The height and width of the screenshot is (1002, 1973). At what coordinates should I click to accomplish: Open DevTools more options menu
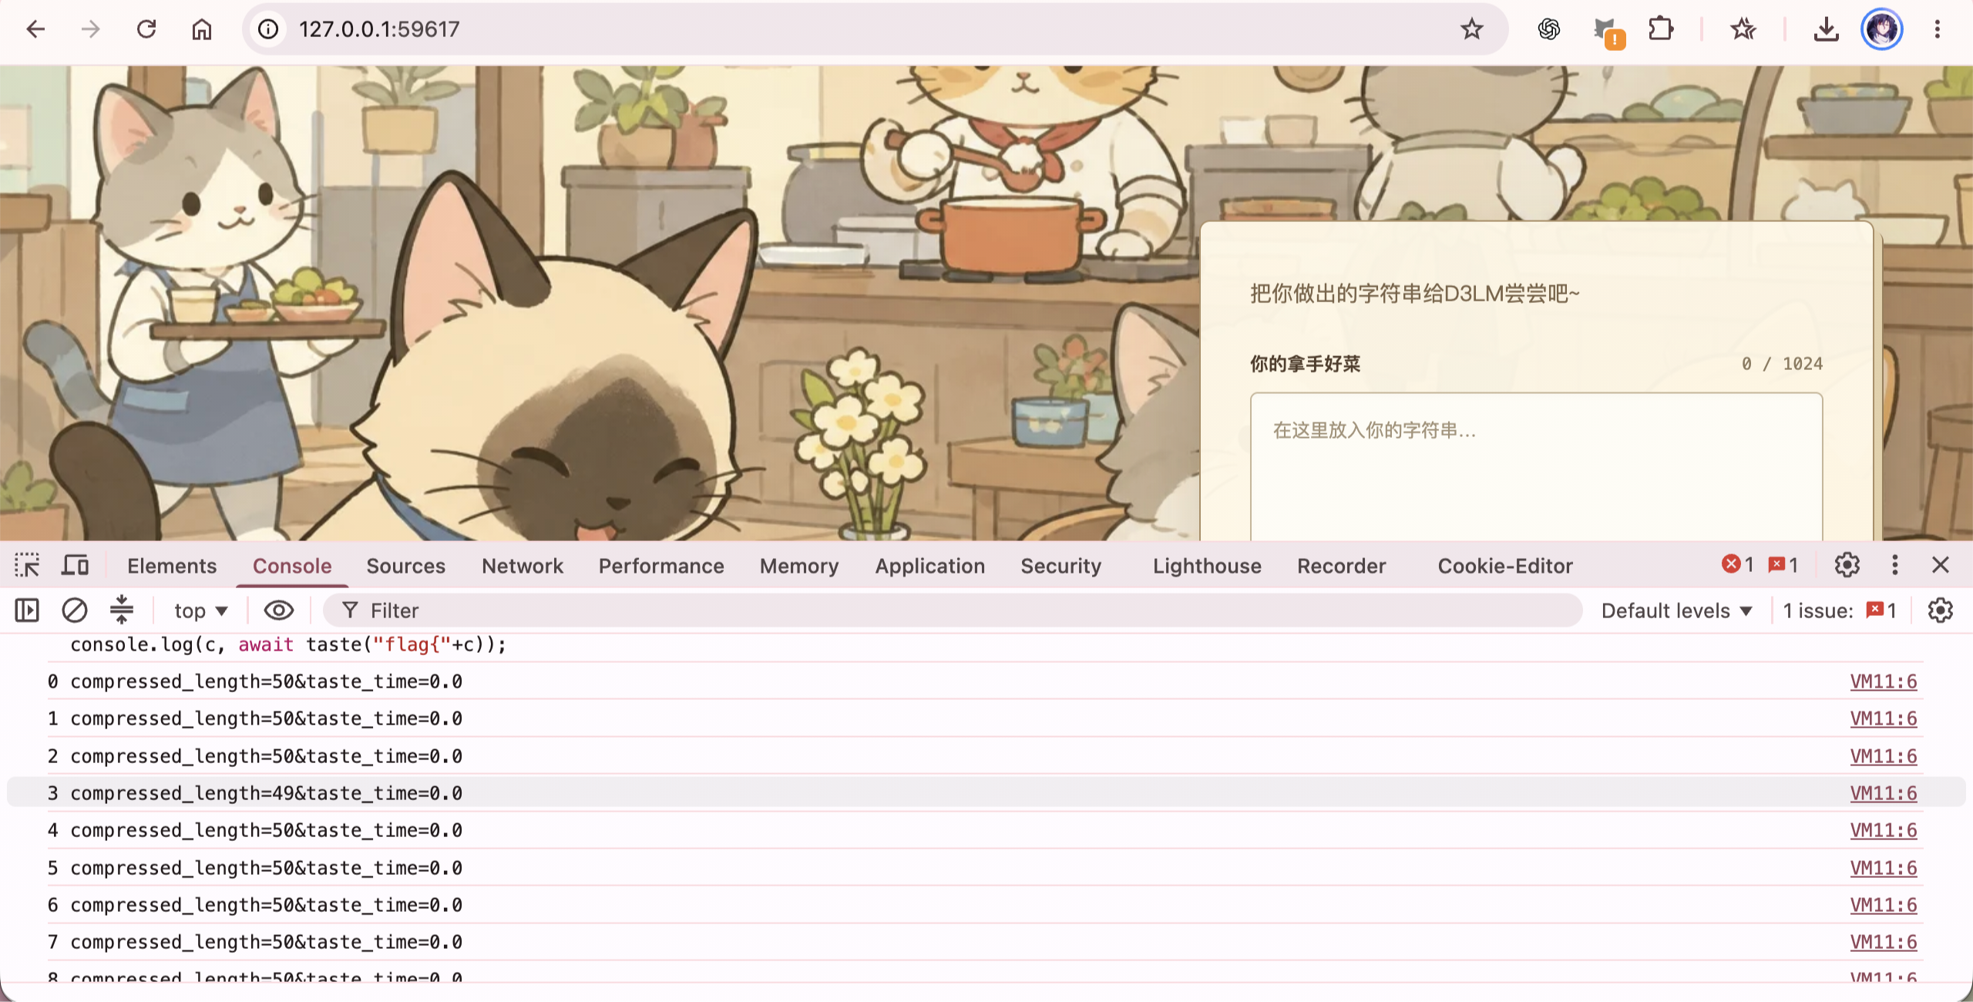tap(1895, 565)
